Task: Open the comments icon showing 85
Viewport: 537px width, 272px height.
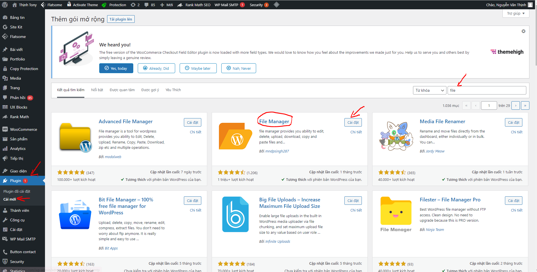Action: 149,5
